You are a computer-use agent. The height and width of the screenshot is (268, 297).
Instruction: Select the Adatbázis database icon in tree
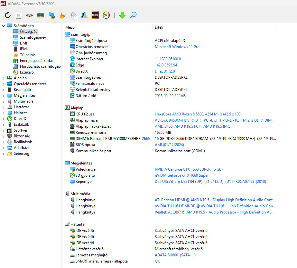pos(9,148)
